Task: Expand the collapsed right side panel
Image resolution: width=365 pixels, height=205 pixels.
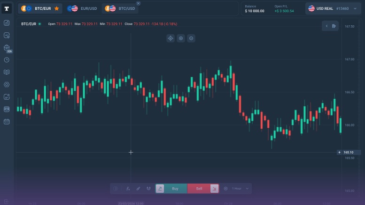Action: click(327, 26)
